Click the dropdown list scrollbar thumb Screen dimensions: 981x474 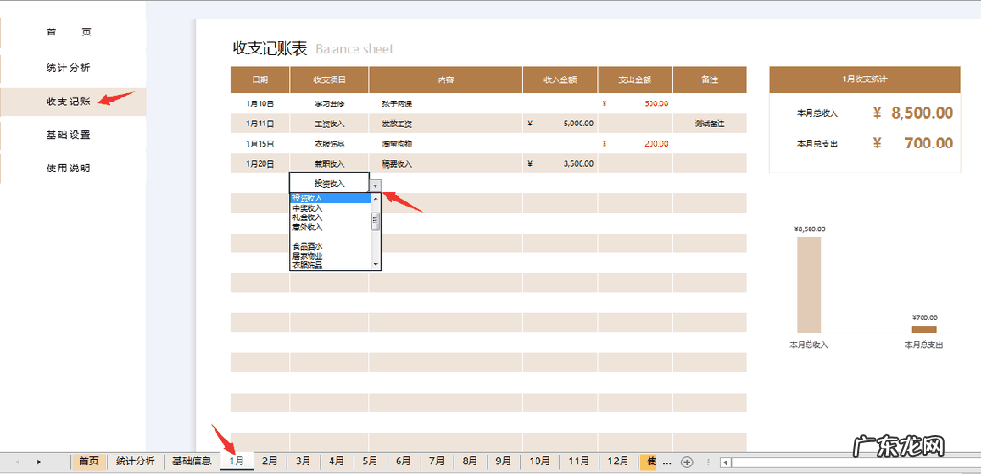376,221
